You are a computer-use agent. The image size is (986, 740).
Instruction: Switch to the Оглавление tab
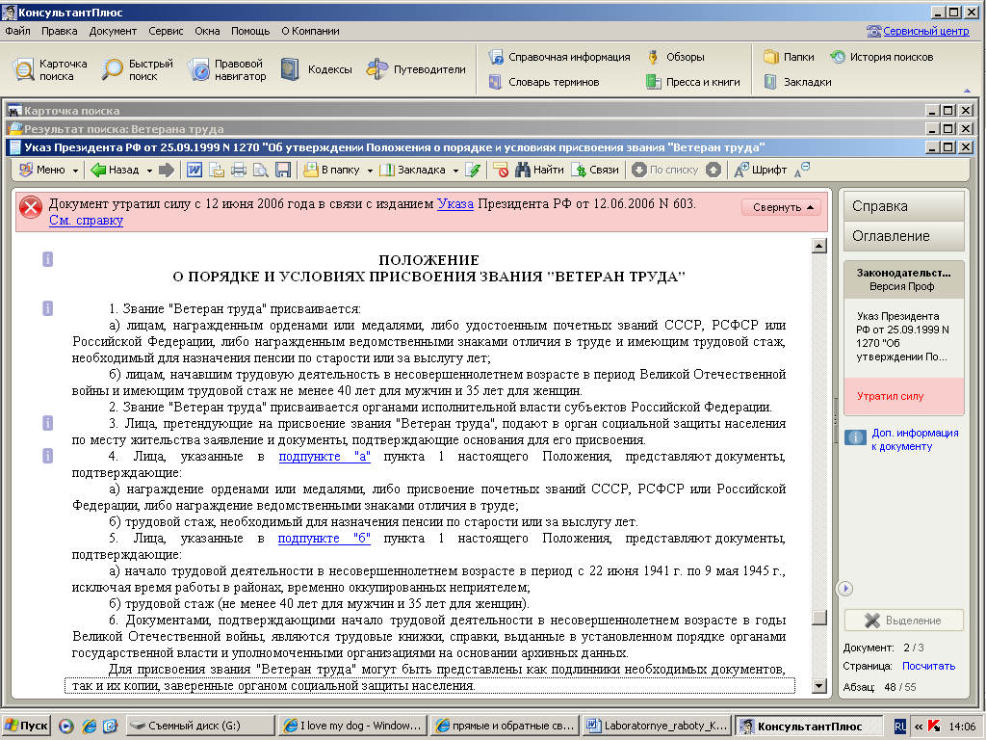[x=903, y=236]
